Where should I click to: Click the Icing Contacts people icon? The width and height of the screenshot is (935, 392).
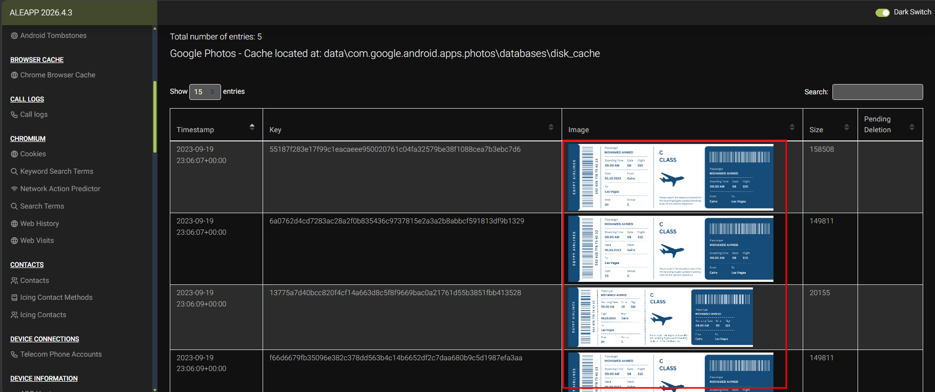(14, 315)
